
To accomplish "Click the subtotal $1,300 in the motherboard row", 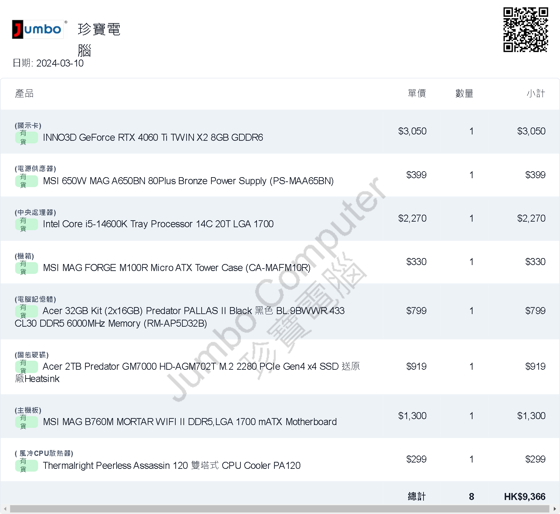I will [531, 416].
